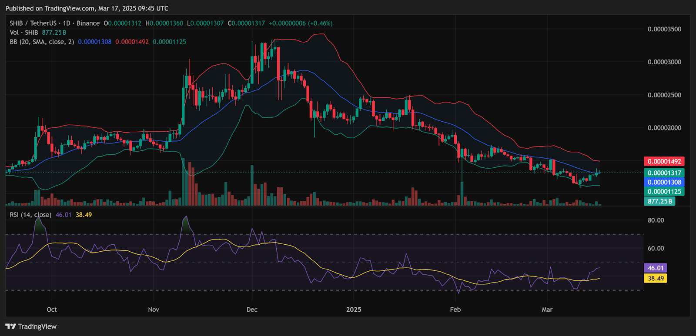The width and height of the screenshot is (696, 336).
Task: Click the "Oct" label on the time axis
Action: (x=52, y=309)
